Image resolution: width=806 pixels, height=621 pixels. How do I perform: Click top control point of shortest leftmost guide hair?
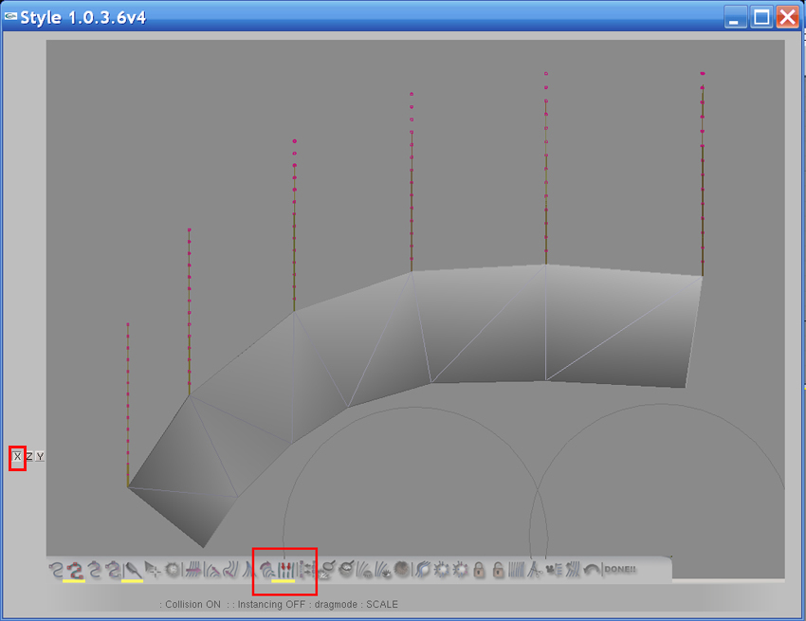point(128,324)
